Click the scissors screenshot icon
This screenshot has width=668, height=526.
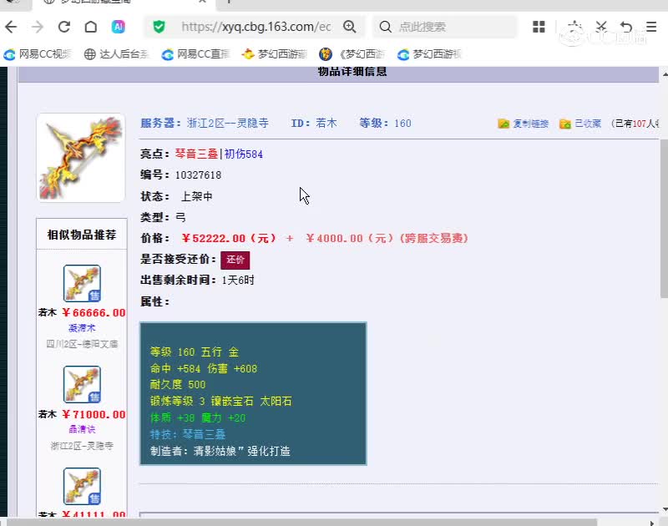tap(601, 27)
